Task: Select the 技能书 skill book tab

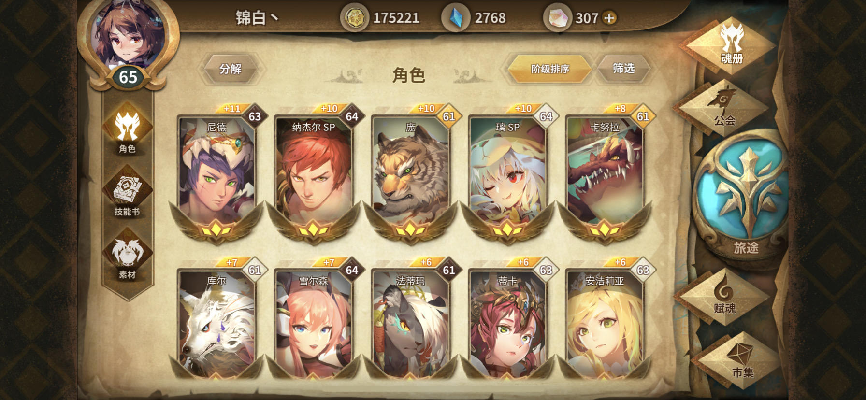Action: point(127,192)
